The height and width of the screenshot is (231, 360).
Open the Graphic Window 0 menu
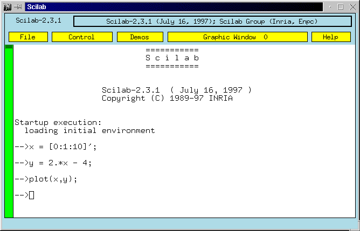238,37
